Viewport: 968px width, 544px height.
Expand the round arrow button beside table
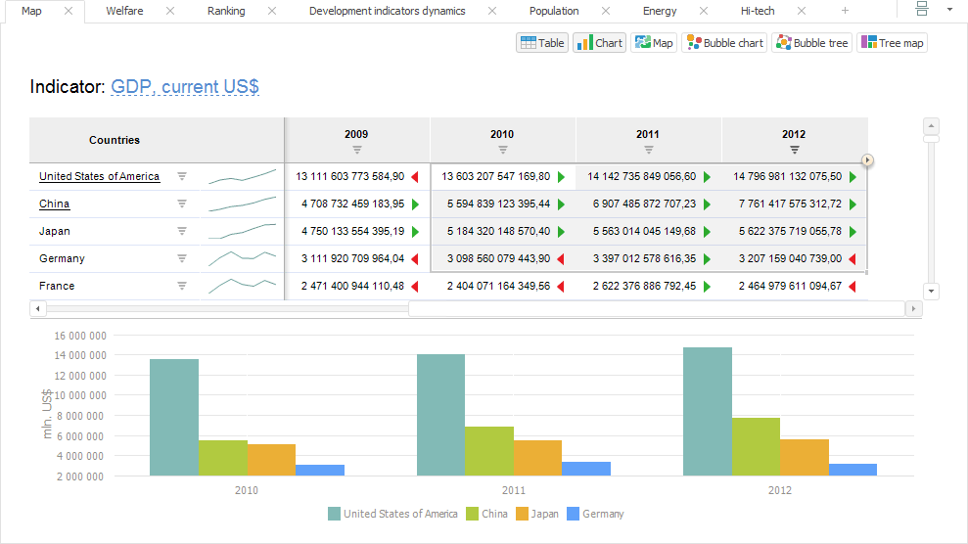click(867, 160)
